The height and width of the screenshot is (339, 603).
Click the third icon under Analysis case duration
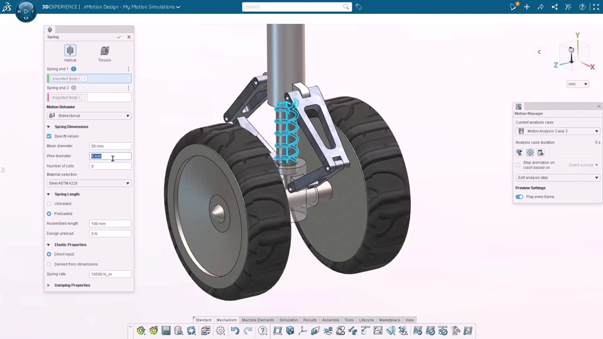tap(541, 153)
